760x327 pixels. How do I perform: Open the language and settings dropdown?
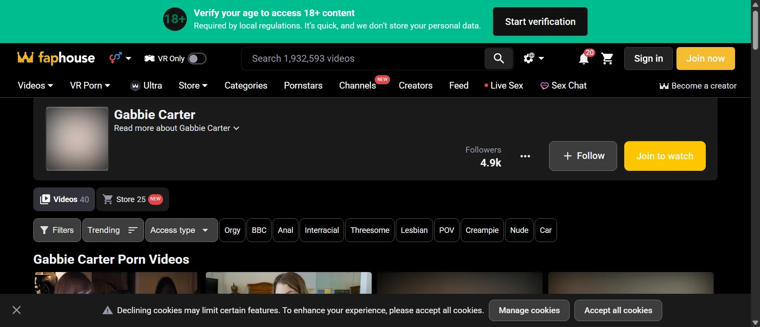click(x=534, y=59)
